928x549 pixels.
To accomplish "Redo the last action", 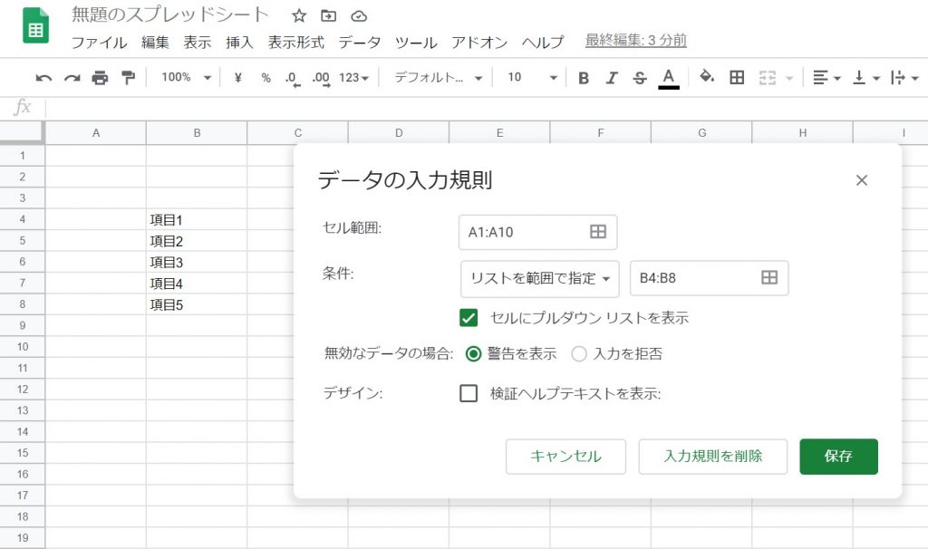I will [72, 78].
